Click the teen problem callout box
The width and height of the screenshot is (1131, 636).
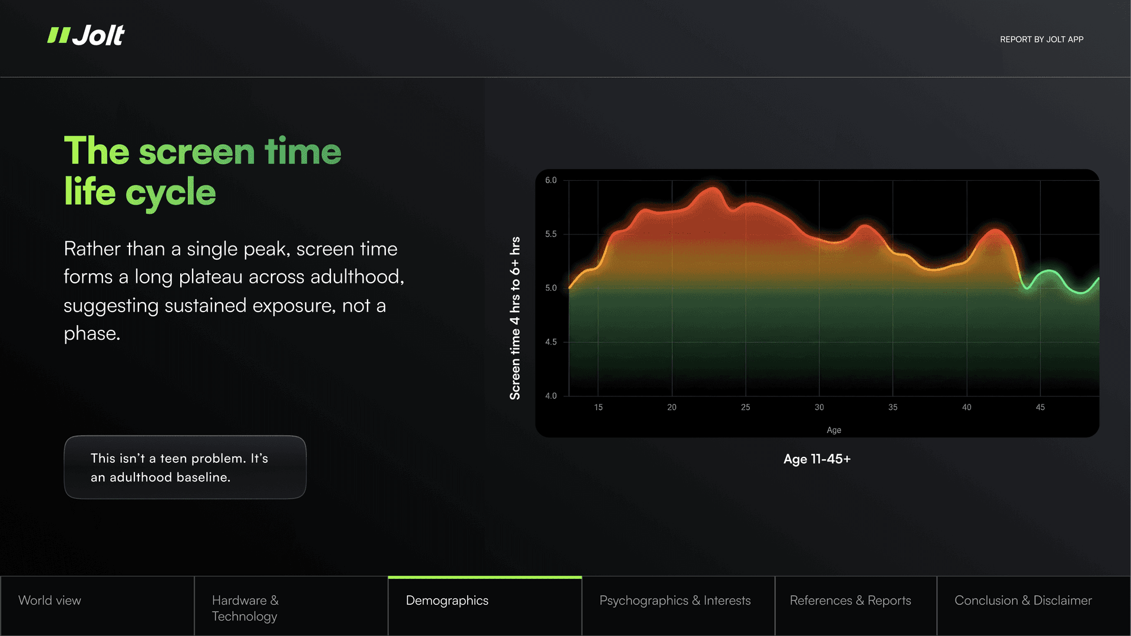click(x=185, y=468)
